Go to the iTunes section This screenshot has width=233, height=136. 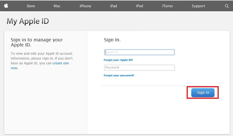(167, 6)
